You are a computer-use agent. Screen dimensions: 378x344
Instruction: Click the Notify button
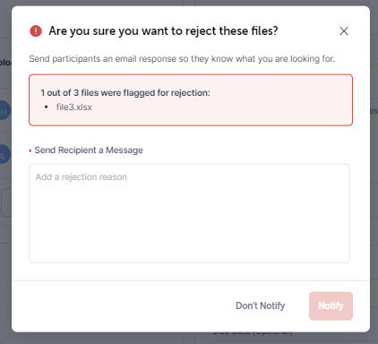tap(331, 305)
